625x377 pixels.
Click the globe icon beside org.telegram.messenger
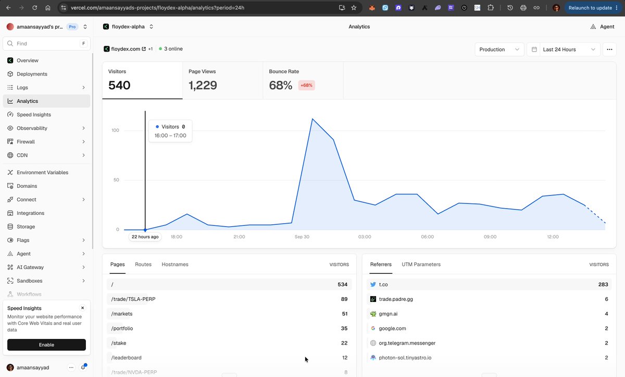(x=373, y=343)
